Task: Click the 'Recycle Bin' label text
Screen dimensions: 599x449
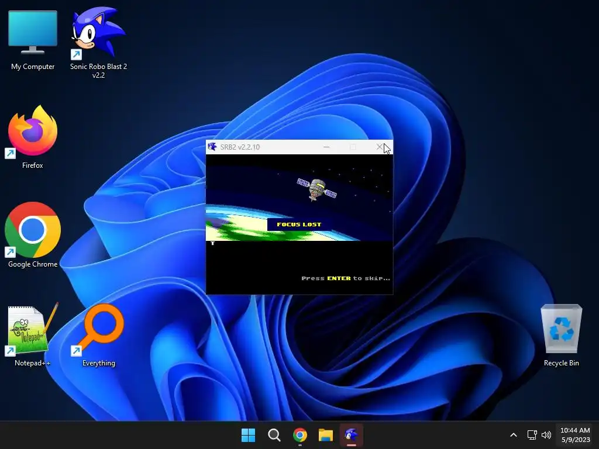Action: pyautogui.click(x=561, y=362)
